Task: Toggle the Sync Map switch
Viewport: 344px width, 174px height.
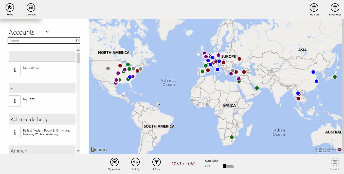Action: 228,166
